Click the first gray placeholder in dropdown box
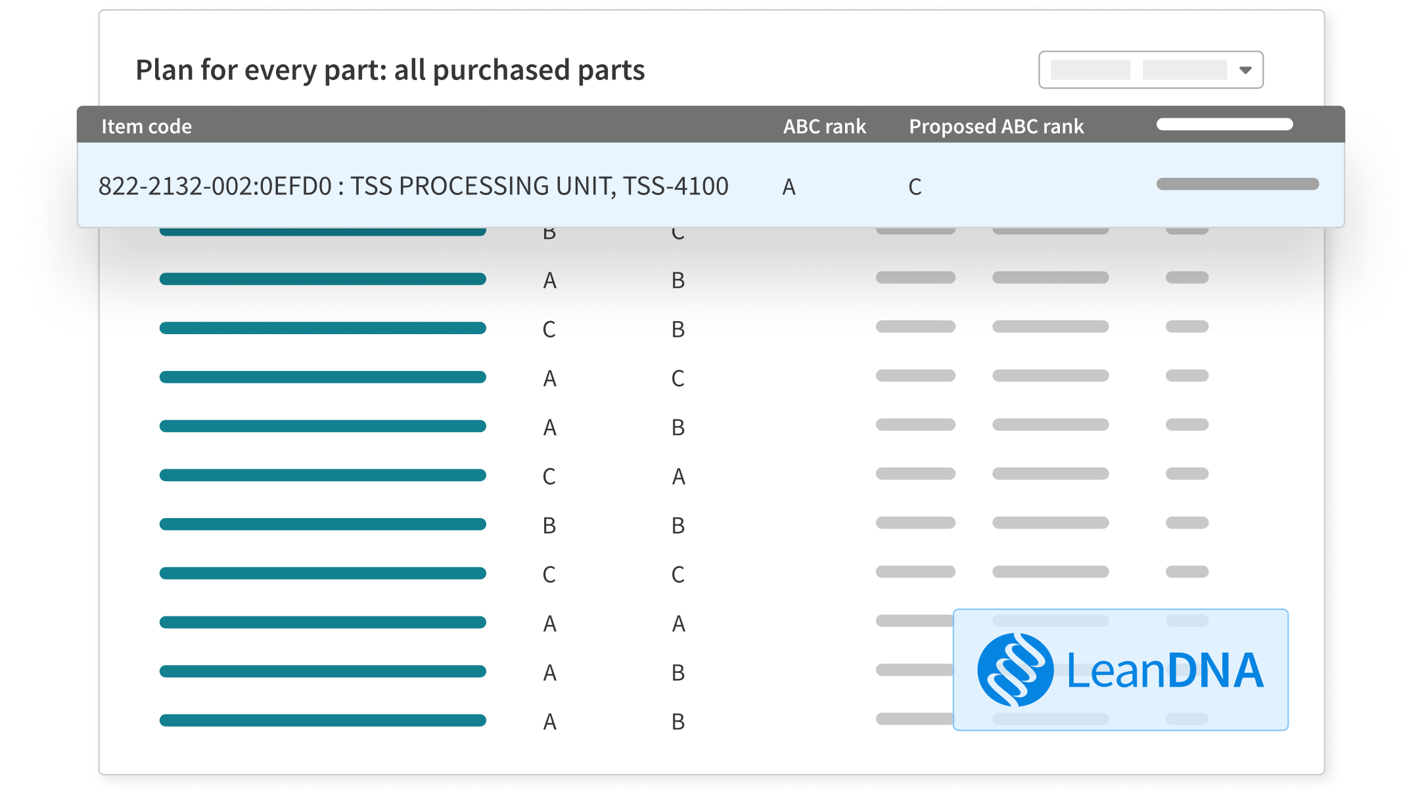The height and width of the screenshot is (797, 1422). [1090, 70]
